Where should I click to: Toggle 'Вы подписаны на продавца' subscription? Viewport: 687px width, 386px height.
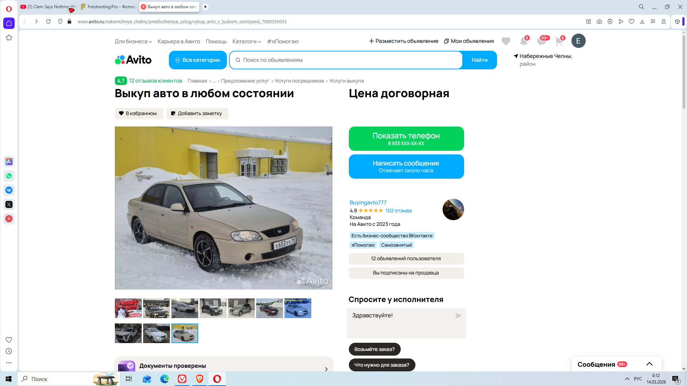406,273
